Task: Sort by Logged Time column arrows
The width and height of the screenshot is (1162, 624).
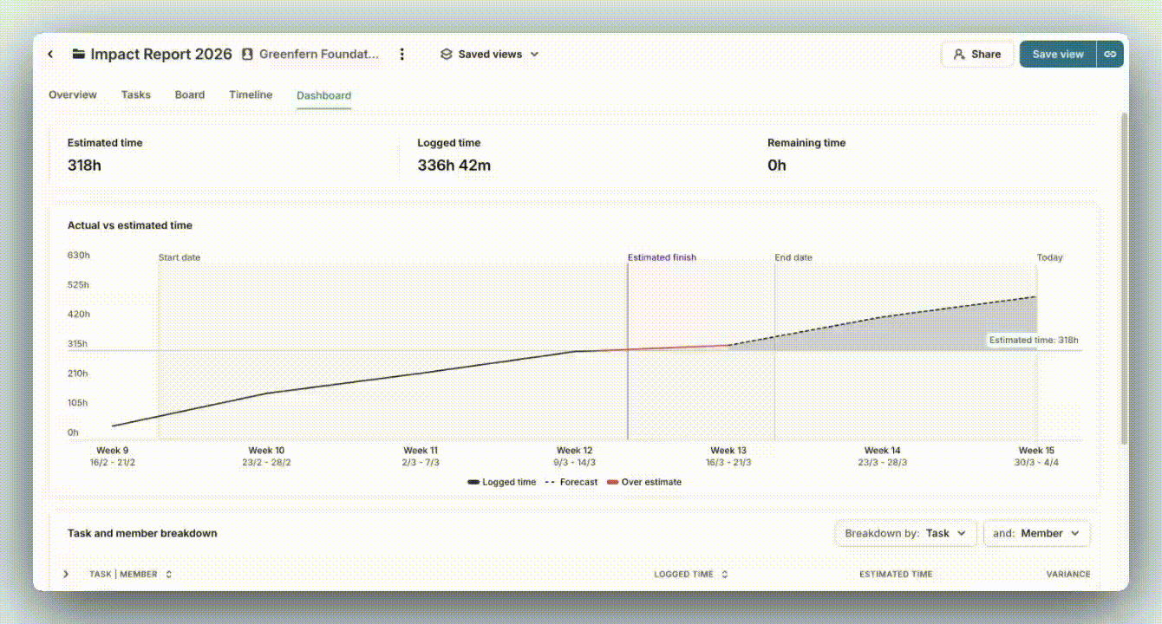Action: 725,574
